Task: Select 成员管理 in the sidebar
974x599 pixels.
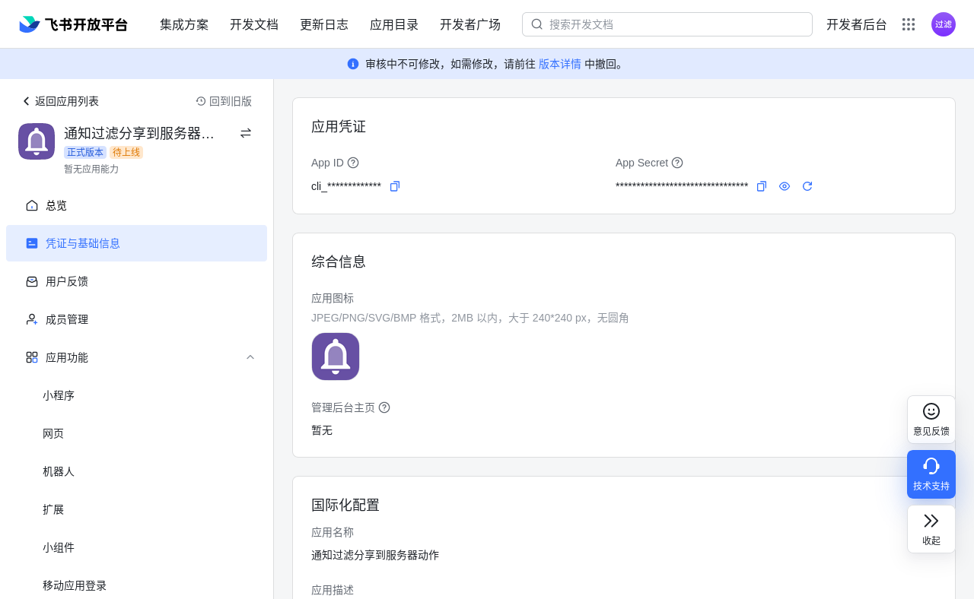Action: (137, 319)
